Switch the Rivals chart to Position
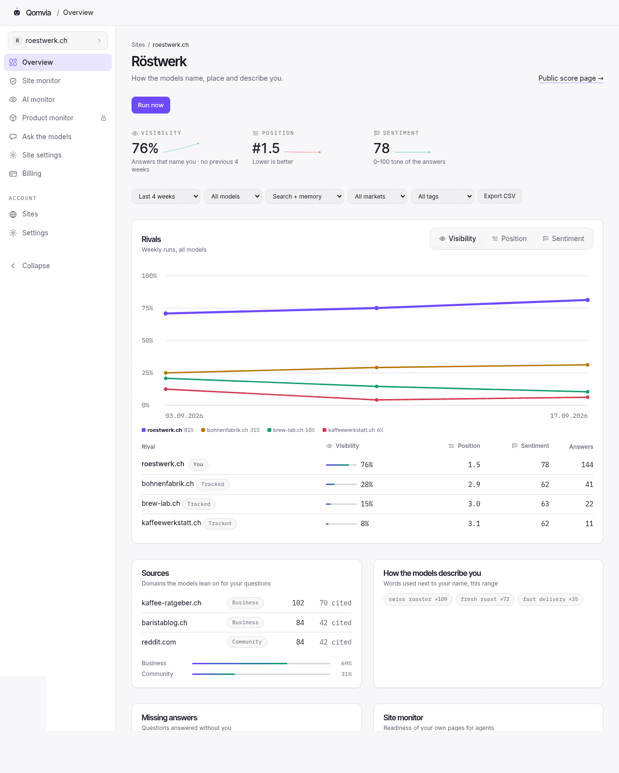 coord(509,239)
